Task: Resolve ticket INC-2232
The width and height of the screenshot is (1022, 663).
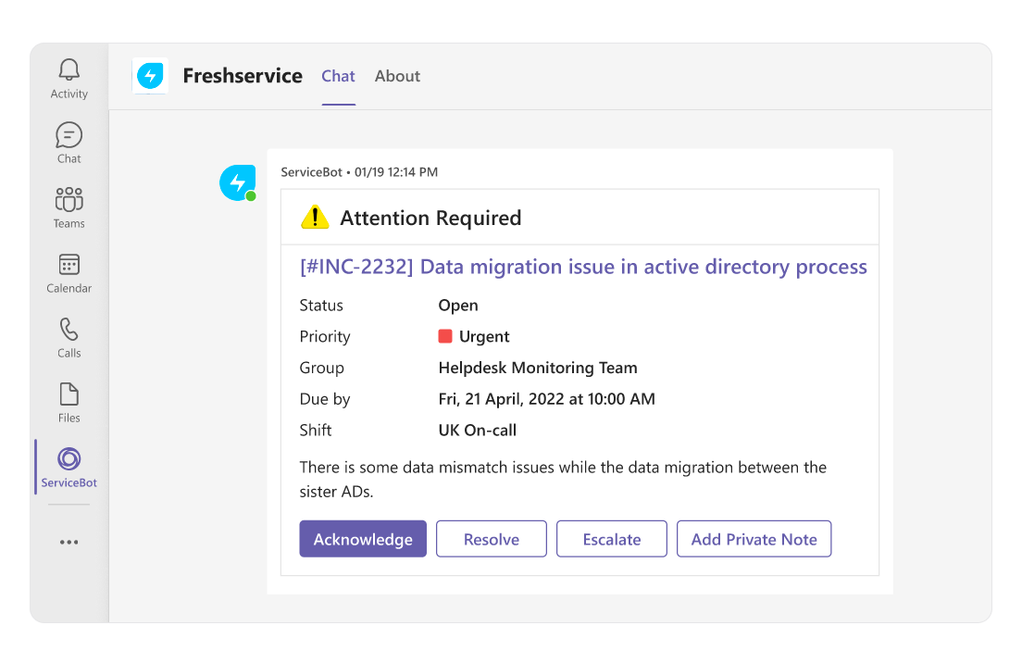Action: (x=492, y=538)
